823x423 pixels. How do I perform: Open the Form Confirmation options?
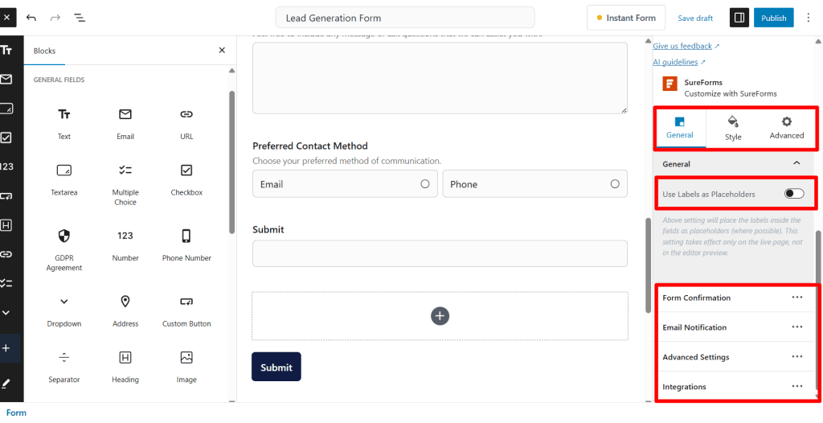click(x=796, y=298)
